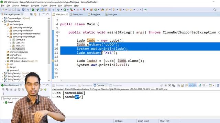Open dropdown next to New Java Class icon
This screenshot has height=123, width=220.
99,10
